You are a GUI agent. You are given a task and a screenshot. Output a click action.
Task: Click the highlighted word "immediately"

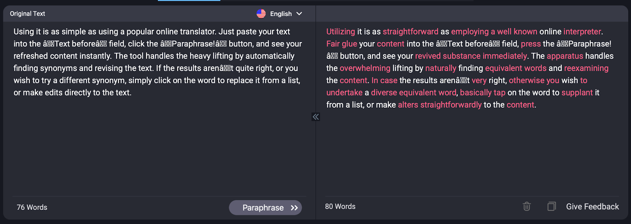point(505,56)
